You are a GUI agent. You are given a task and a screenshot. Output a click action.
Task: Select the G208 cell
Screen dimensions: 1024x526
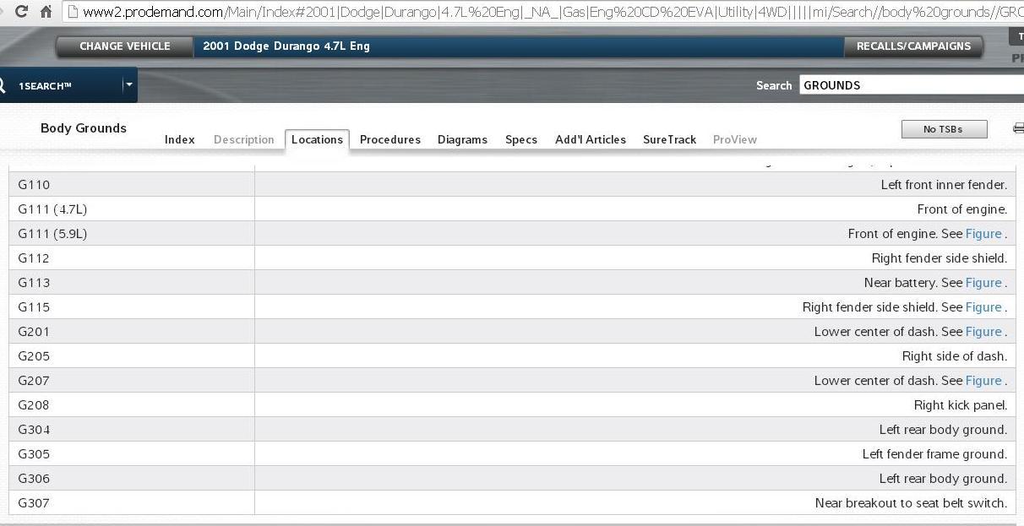132,405
